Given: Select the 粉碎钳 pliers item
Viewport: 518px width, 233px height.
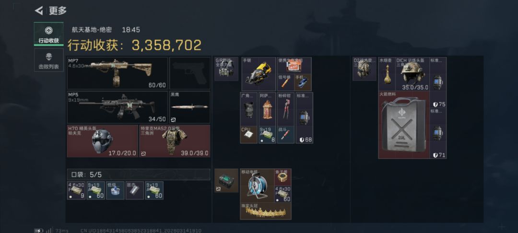Looking at the screenshot, I should click(286, 109).
